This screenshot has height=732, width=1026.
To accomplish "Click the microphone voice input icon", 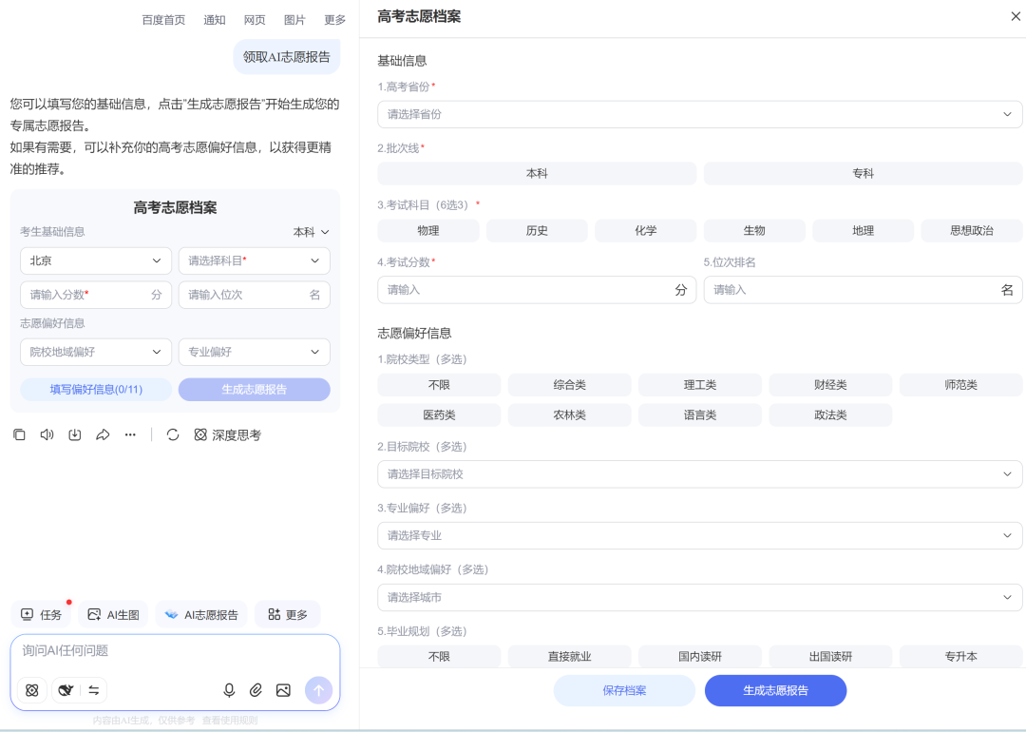I will pos(229,690).
